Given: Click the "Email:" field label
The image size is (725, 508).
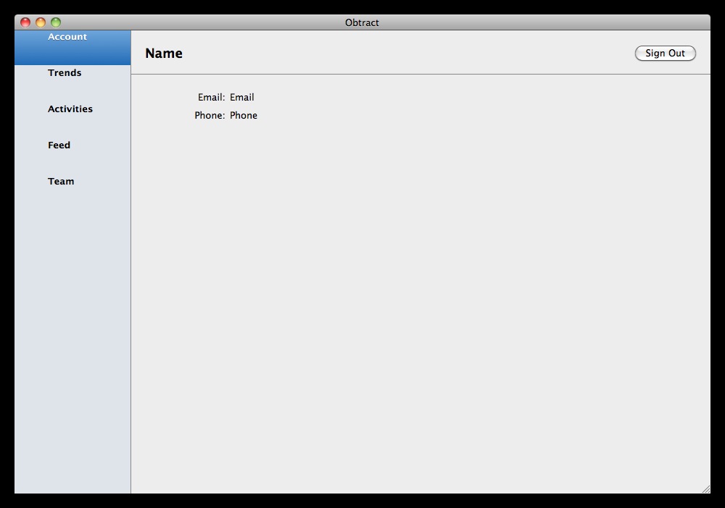Looking at the screenshot, I should pyautogui.click(x=211, y=98).
